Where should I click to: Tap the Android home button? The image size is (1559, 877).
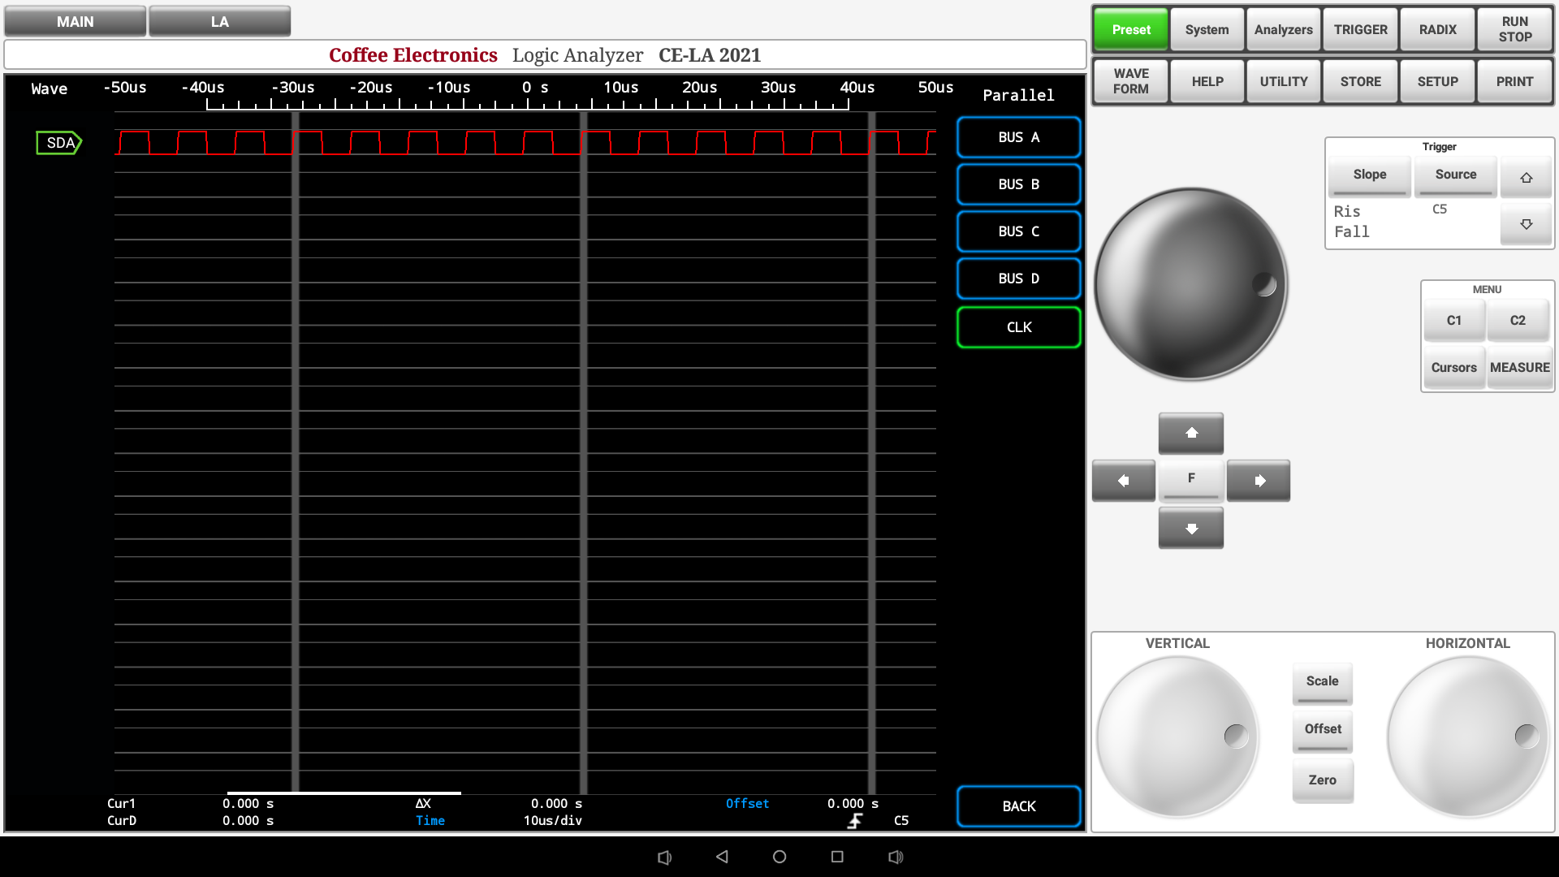tap(779, 857)
